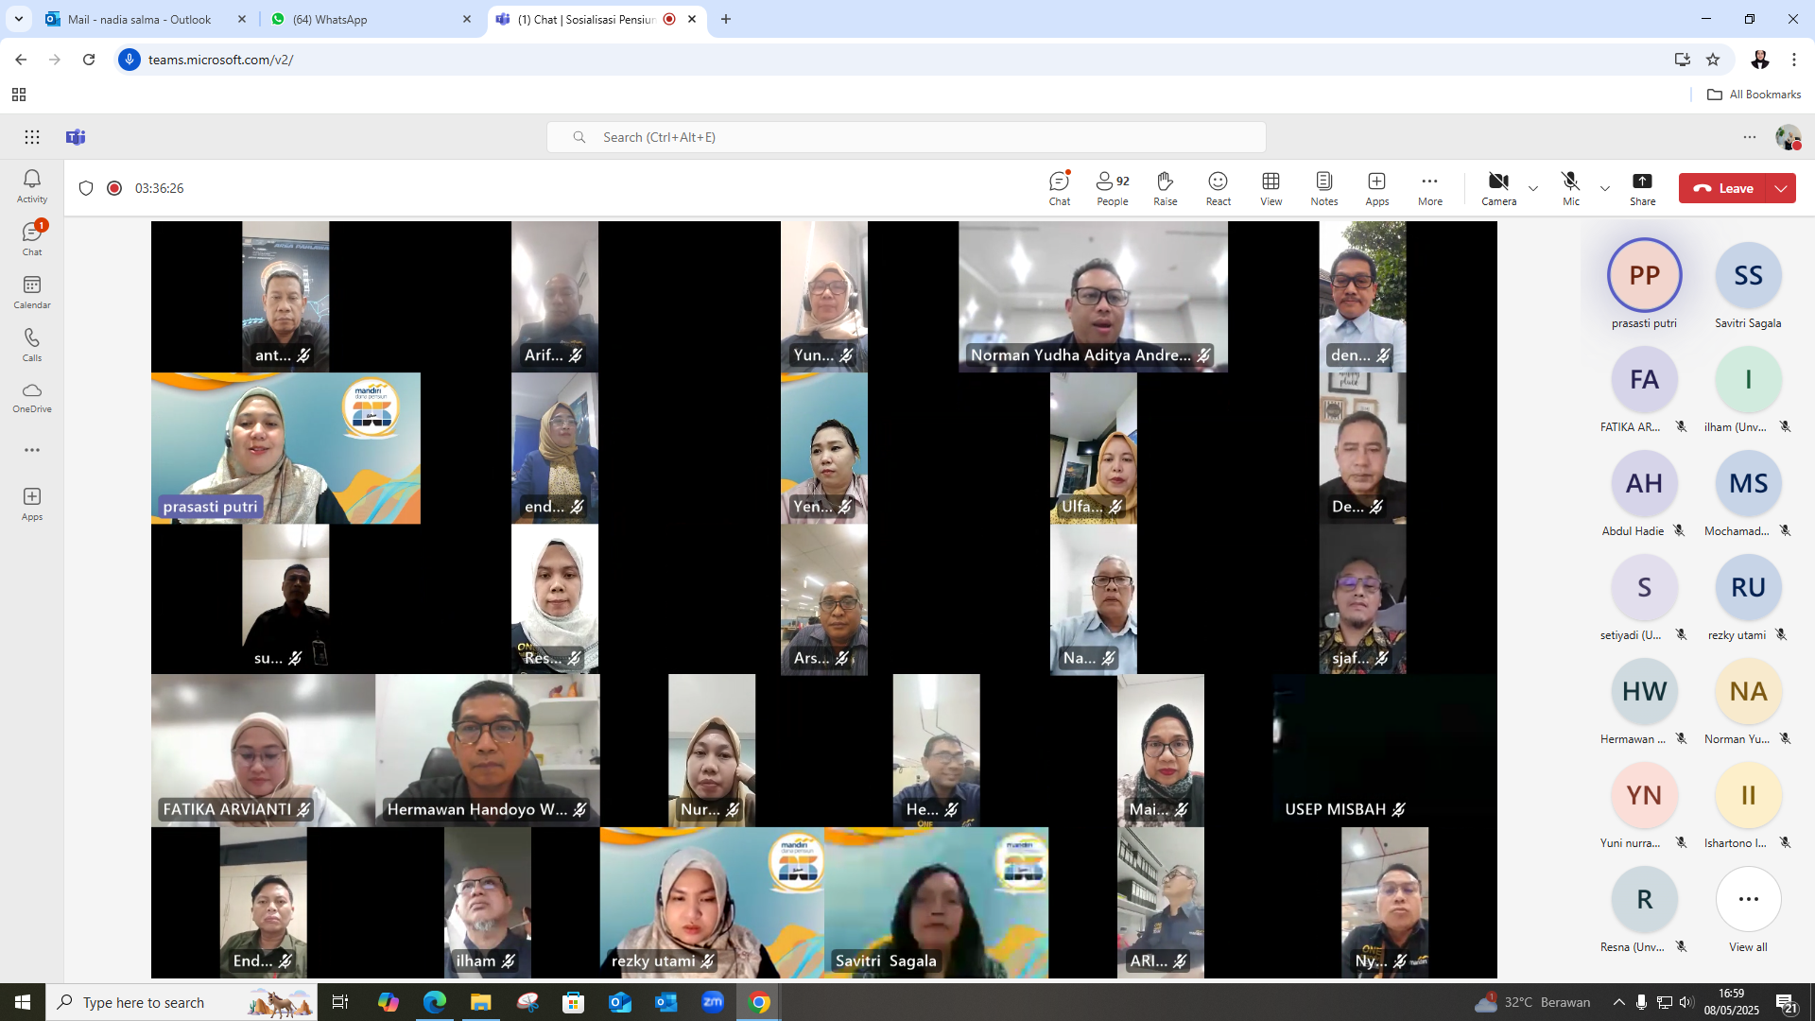Raise your hand in the meeting
The image size is (1815, 1021).
(1166, 188)
